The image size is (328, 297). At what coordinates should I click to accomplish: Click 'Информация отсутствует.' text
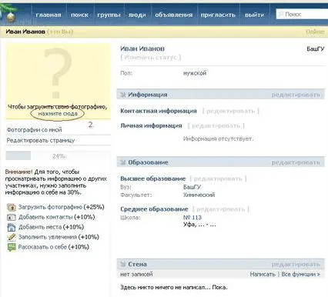point(218,138)
